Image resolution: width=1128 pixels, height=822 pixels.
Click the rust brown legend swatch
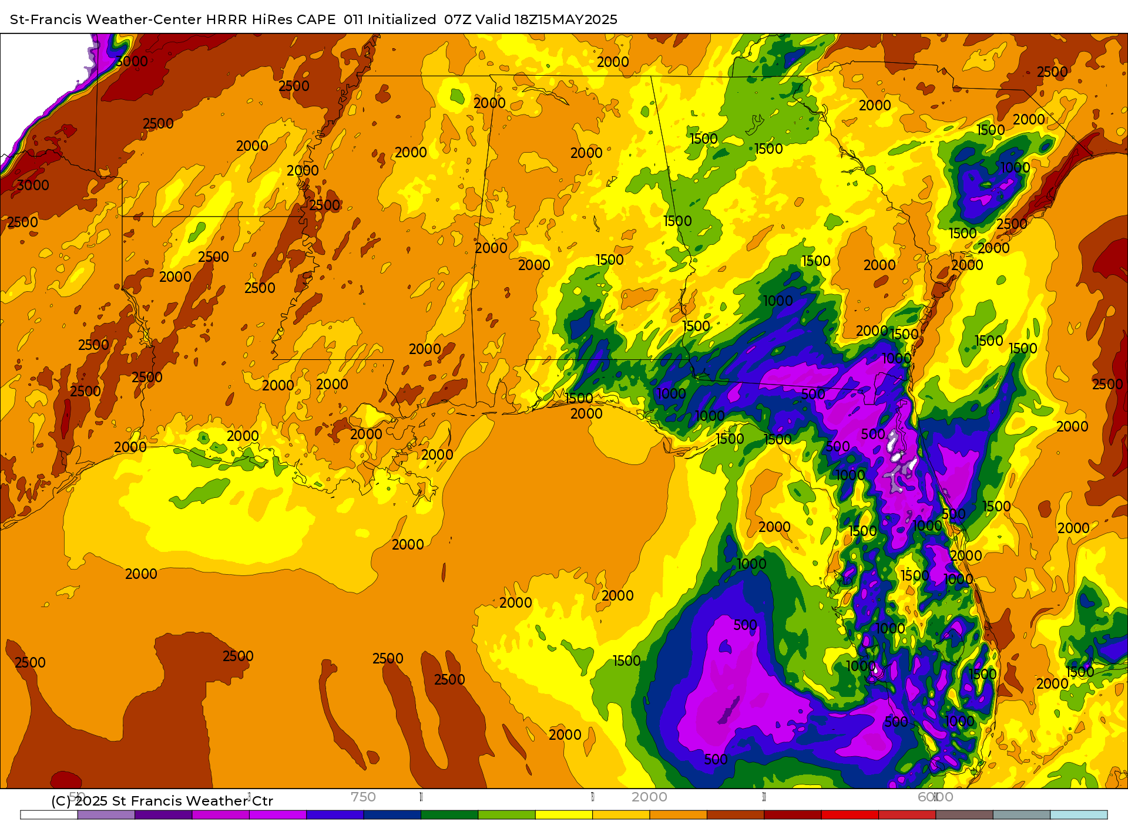click(736, 815)
